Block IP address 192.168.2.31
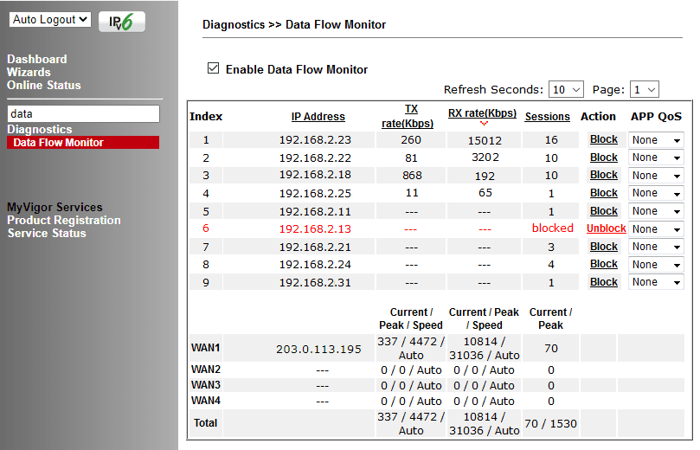Image resolution: width=700 pixels, height=450 pixels. (x=603, y=282)
